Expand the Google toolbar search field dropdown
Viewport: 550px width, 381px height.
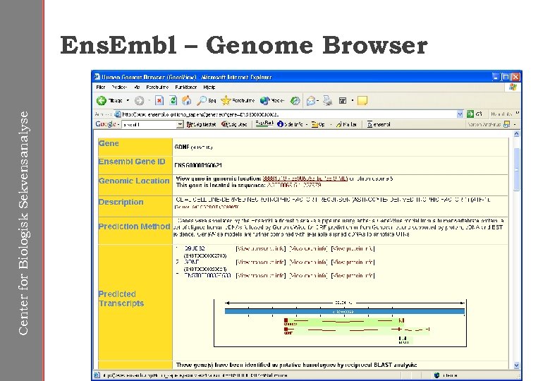180,125
